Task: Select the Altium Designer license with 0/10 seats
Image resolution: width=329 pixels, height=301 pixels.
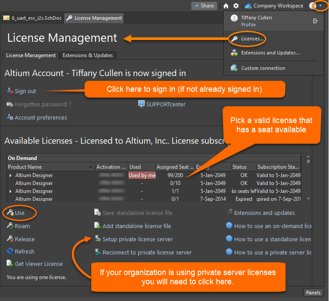Action: coord(154,183)
